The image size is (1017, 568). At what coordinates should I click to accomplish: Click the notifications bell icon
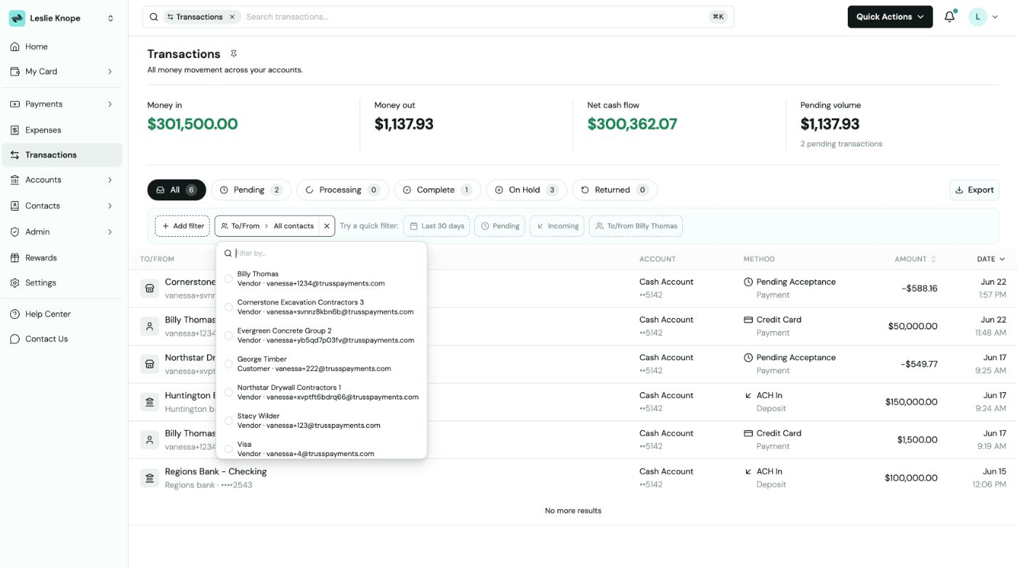tap(949, 17)
